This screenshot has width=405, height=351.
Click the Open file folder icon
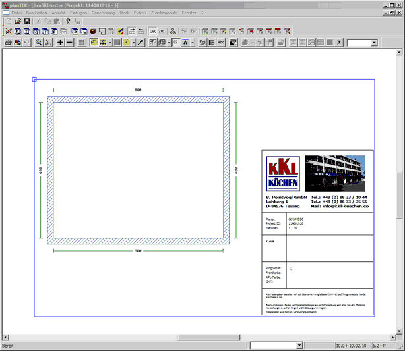[18, 21]
